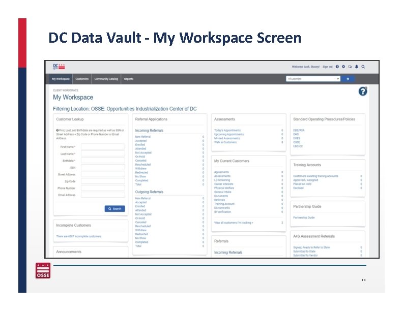Open the Community Catalog tab
The width and height of the screenshot is (403, 311).
pos(106,79)
